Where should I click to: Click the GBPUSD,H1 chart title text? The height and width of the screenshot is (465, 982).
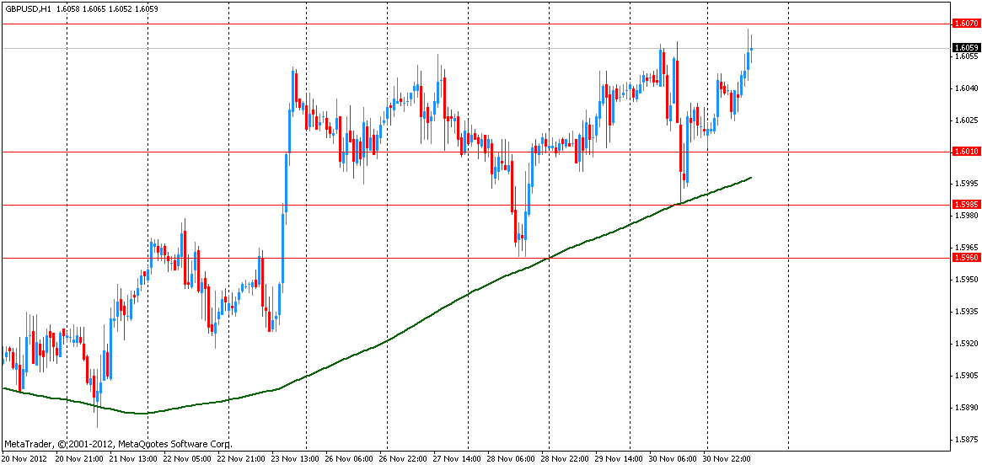tap(28, 8)
